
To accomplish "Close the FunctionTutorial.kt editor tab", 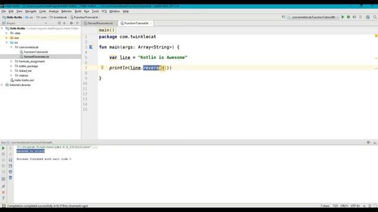I will [x=151, y=24].
